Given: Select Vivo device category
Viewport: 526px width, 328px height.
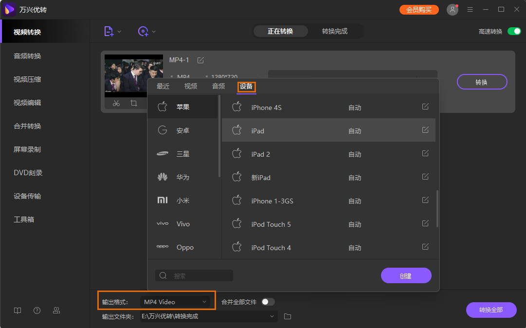Looking at the screenshot, I should [183, 224].
